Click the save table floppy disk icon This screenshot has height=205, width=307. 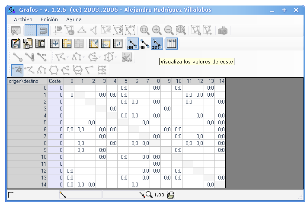16,44
